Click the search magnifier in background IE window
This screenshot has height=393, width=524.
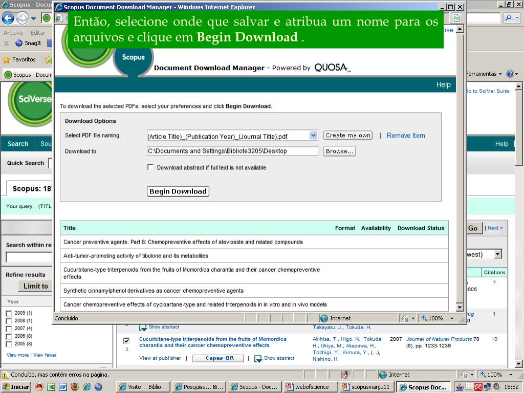click(x=508, y=18)
